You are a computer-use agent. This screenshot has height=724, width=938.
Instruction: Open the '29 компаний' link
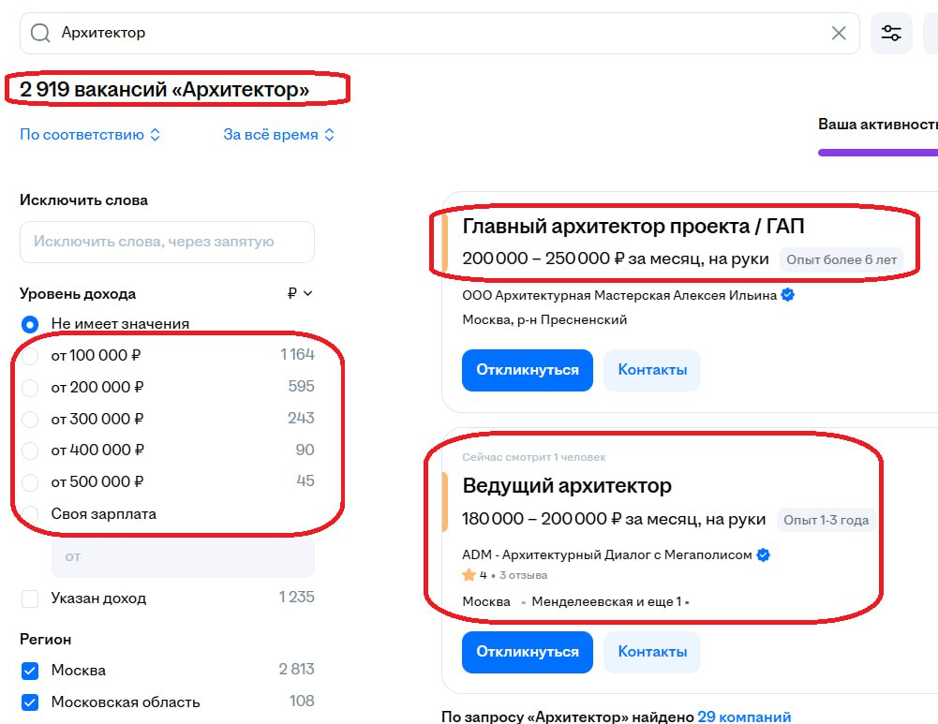(744, 717)
